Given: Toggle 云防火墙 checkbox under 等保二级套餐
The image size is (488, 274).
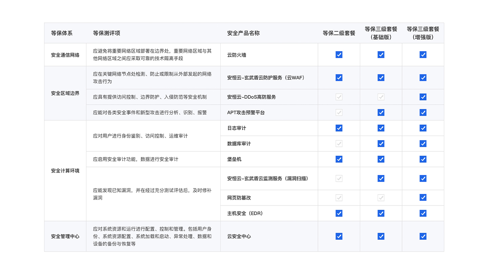Looking at the screenshot, I should (x=339, y=54).
